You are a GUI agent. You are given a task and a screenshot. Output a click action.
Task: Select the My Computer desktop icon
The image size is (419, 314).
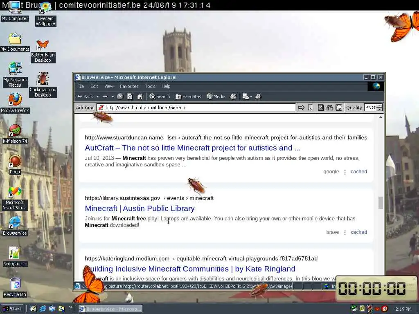pos(15,11)
